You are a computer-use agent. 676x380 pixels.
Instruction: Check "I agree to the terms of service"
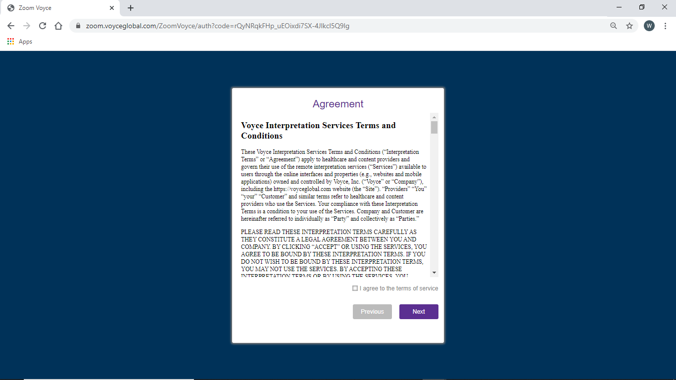[355, 288]
